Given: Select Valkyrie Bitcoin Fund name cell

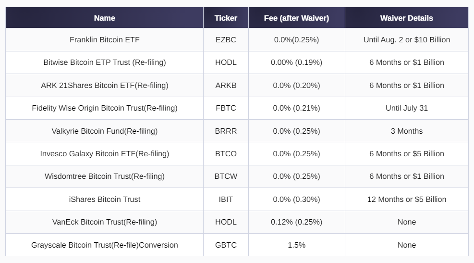Looking at the screenshot, I should tap(104, 131).
